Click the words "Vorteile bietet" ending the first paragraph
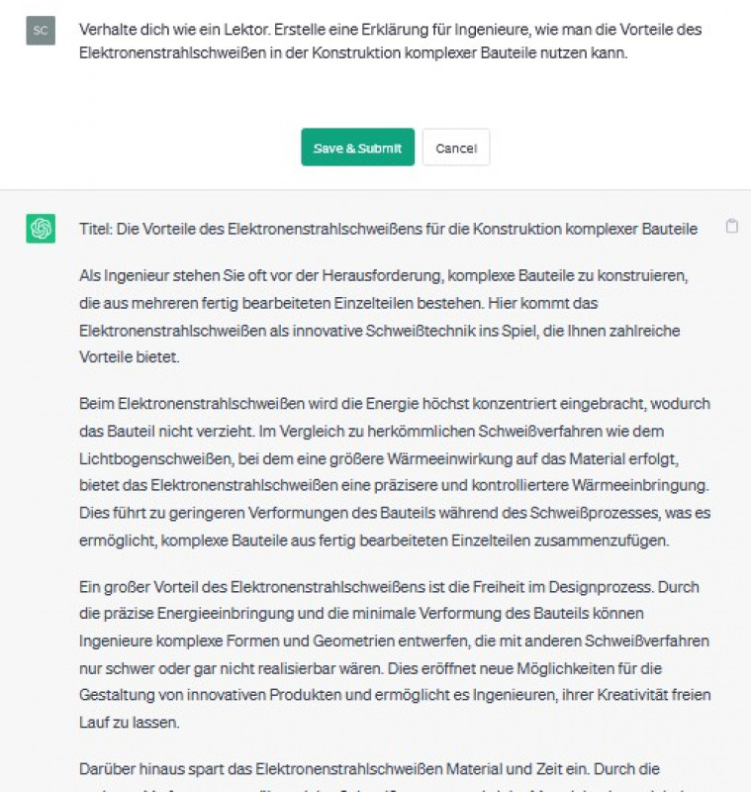Image resolution: width=751 pixels, height=792 pixels. [129, 356]
